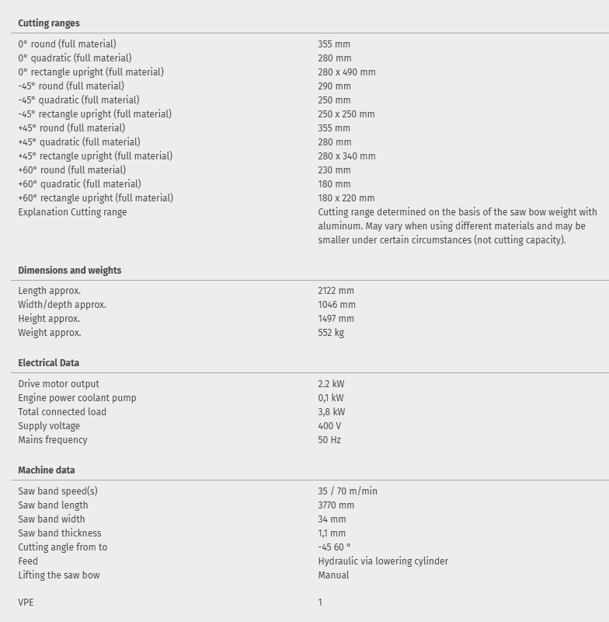Select the Dimensions and weights heading
Image resolution: width=609 pixels, height=622 pixels.
(70, 271)
